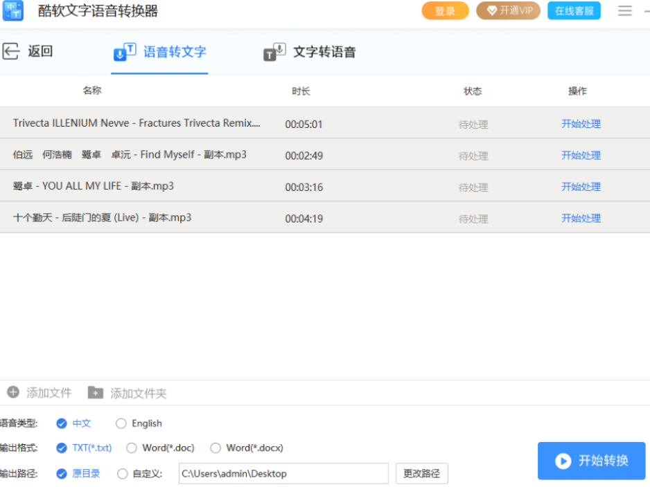Viewport: 650px width, 487px height.
Task: Click the output path input field
Action: pos(283,473)
